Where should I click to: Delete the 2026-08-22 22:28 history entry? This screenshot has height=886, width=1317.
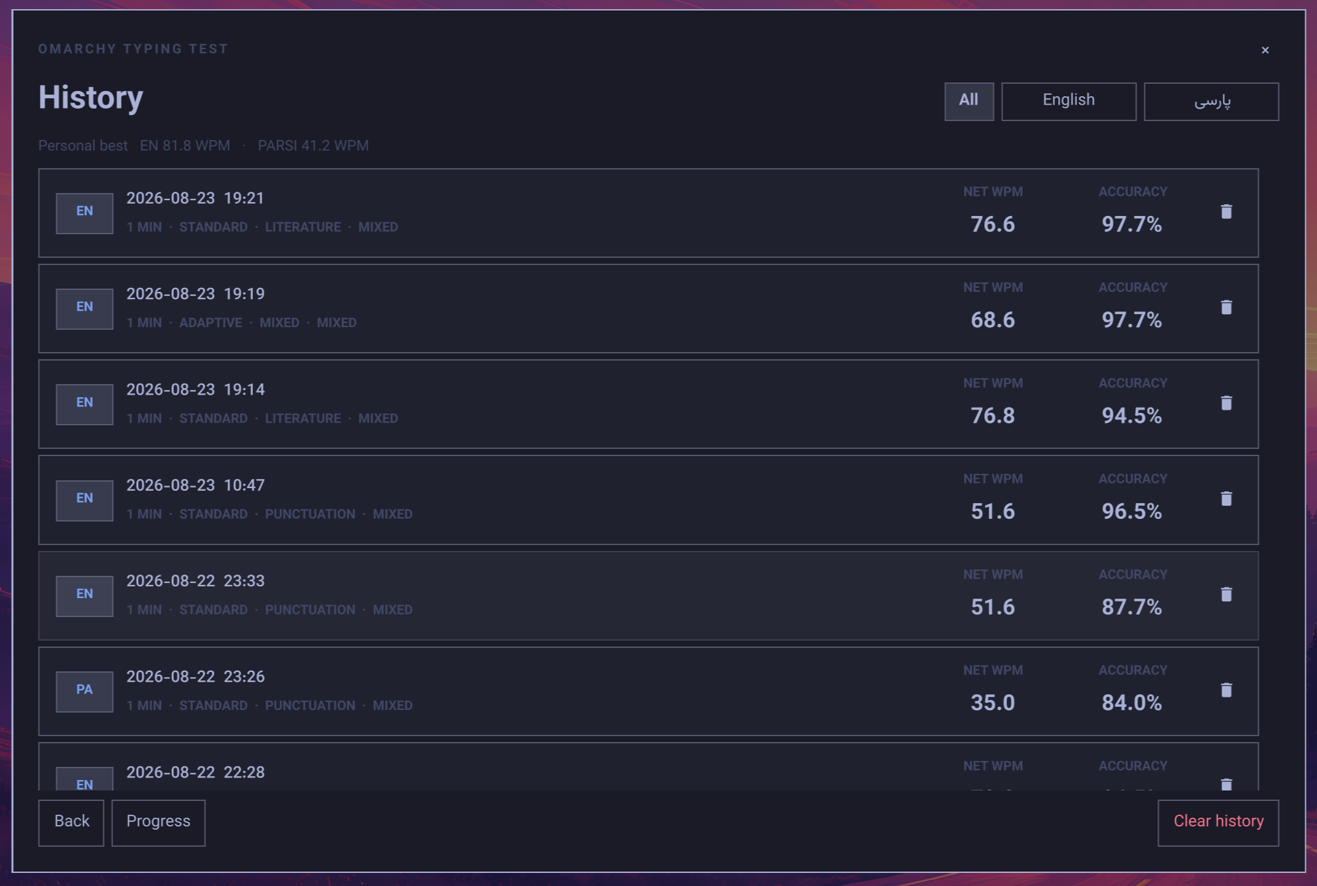1226,783
